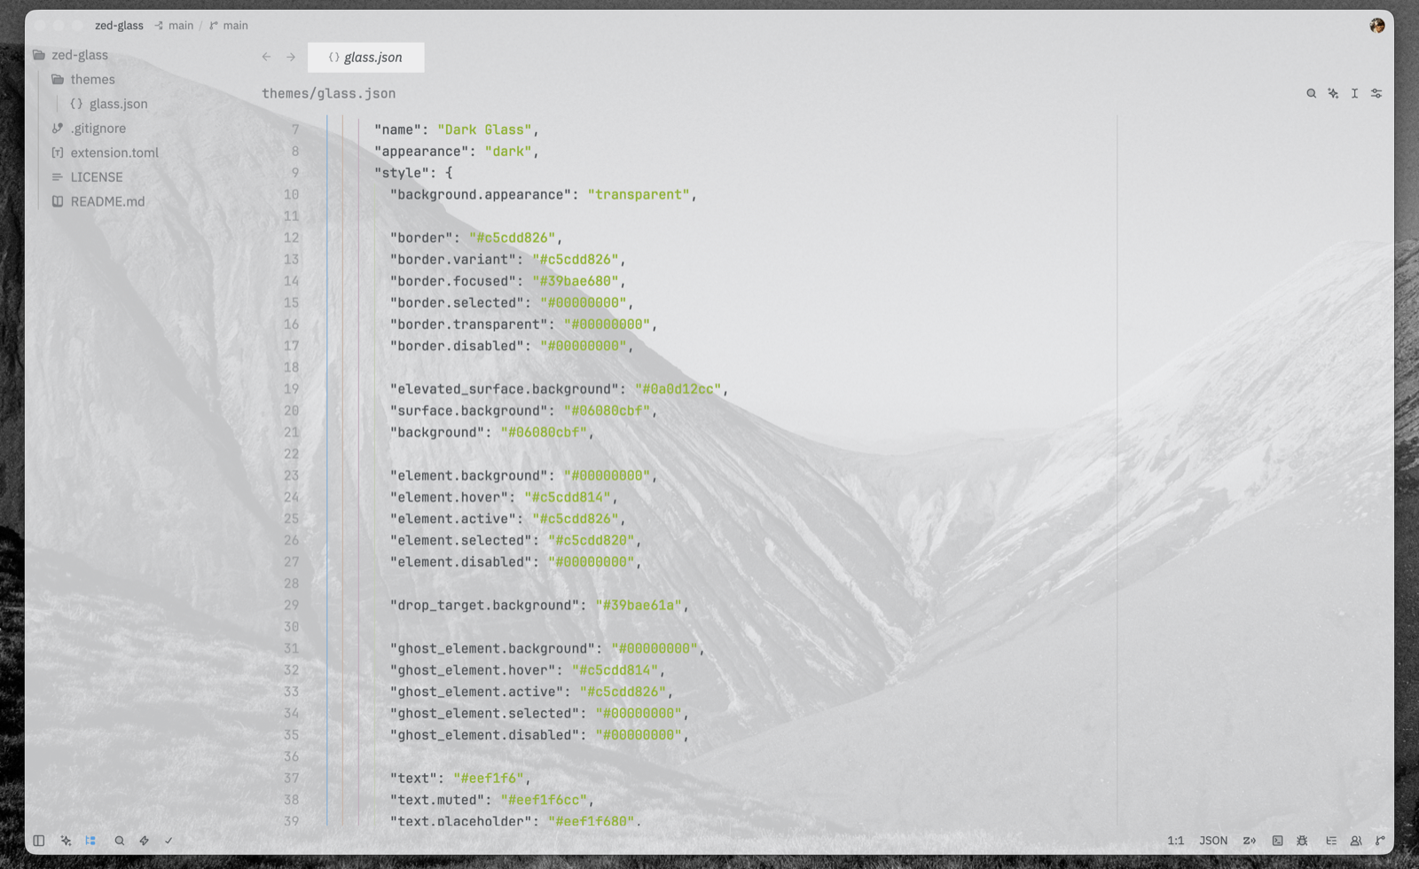This screenshot has width=1419, height=869.
Task: Change the JSON language mode
Action: 1213,841
